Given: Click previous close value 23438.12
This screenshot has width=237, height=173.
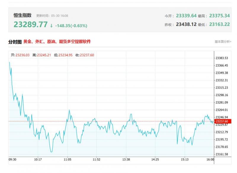Looking at the screenshot, I should (186, 24).
